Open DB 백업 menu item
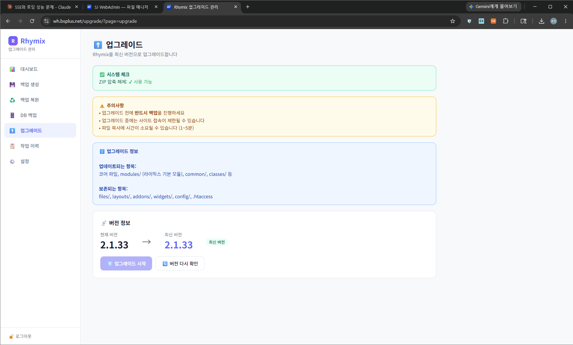 click(x=40, y=115)
